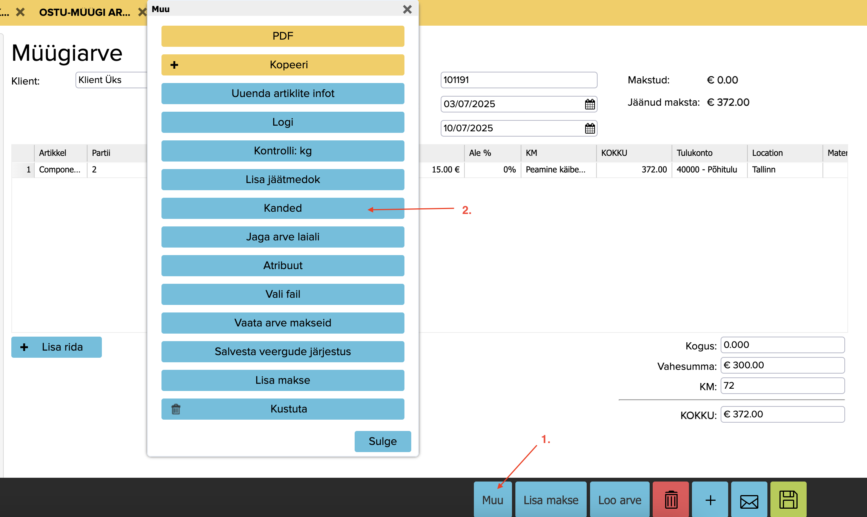Click the Vaata arve makseid option
Image resolution: width=867 pixels, height=517 pixels.
[x=283, y=323]
